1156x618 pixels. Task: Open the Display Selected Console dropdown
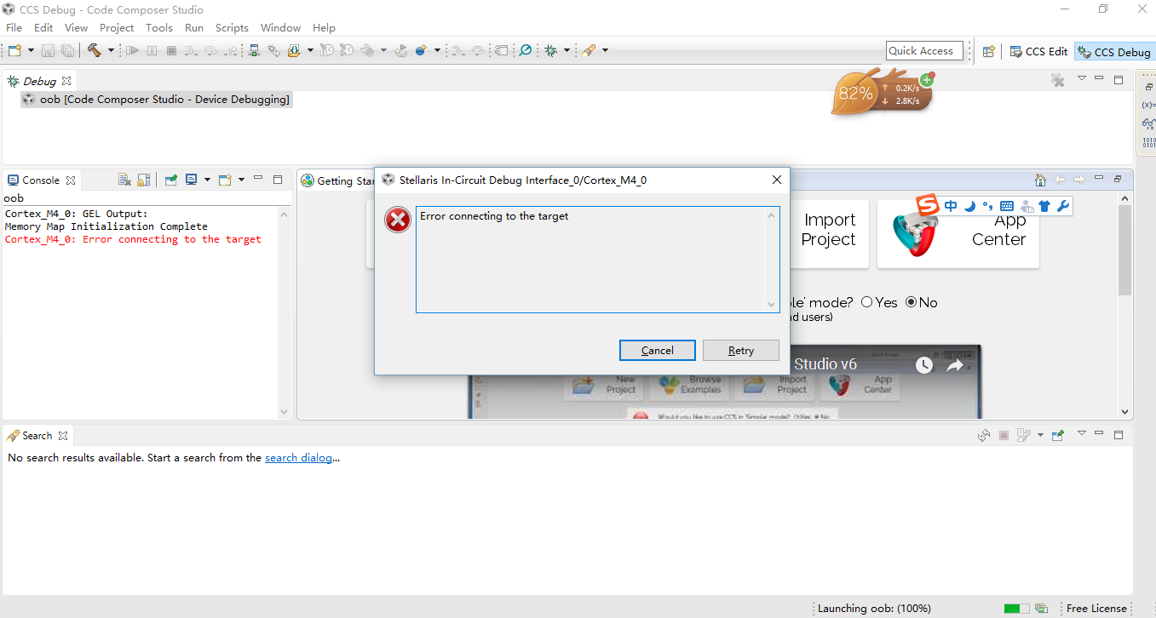click(x=207, y=180)
